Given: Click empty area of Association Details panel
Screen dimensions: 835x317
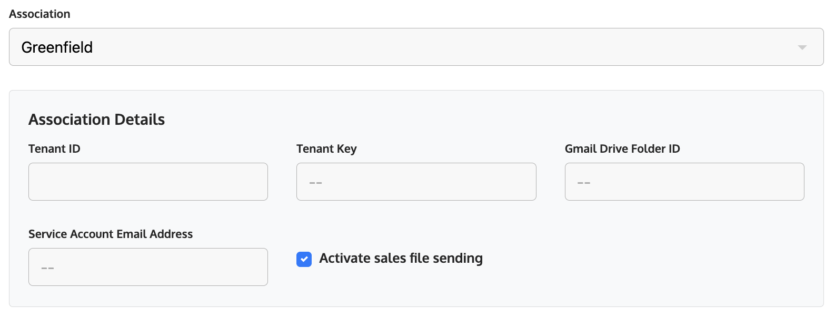Looking at the screenshot, I should click(x=658, y=258).
